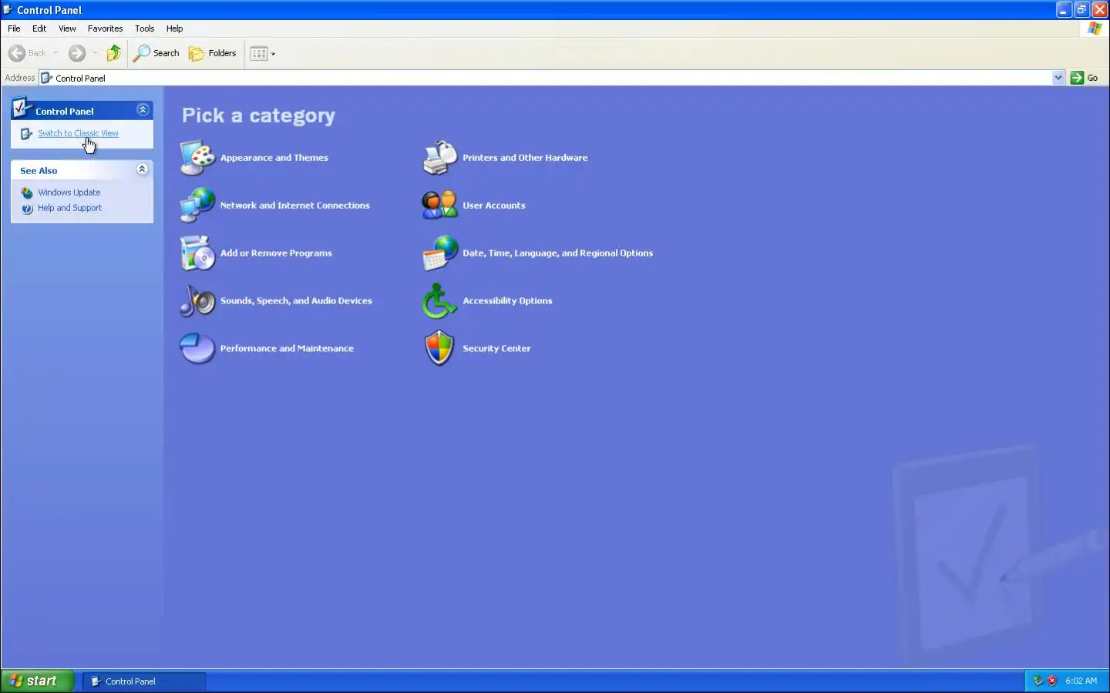
Task: Open the Accessibility Options wheelchair icon
Action: (440, 301)
